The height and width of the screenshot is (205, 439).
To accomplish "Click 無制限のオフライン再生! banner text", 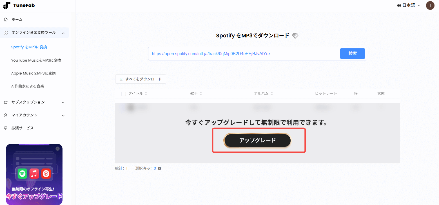I will click(33, 189).
